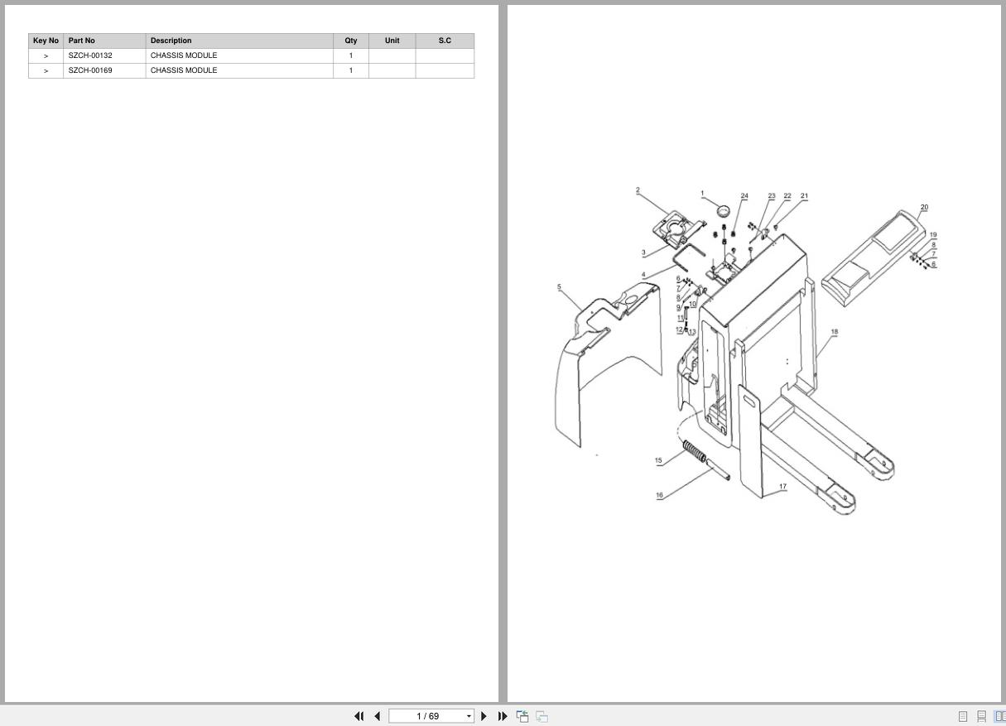Click the Unit column header
Screen dimensions: 1006x726
392,41
